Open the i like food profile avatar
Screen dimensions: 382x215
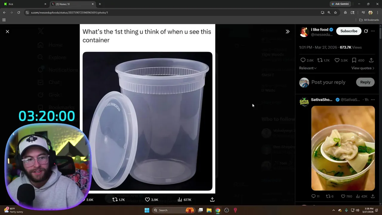coord(304,32)
